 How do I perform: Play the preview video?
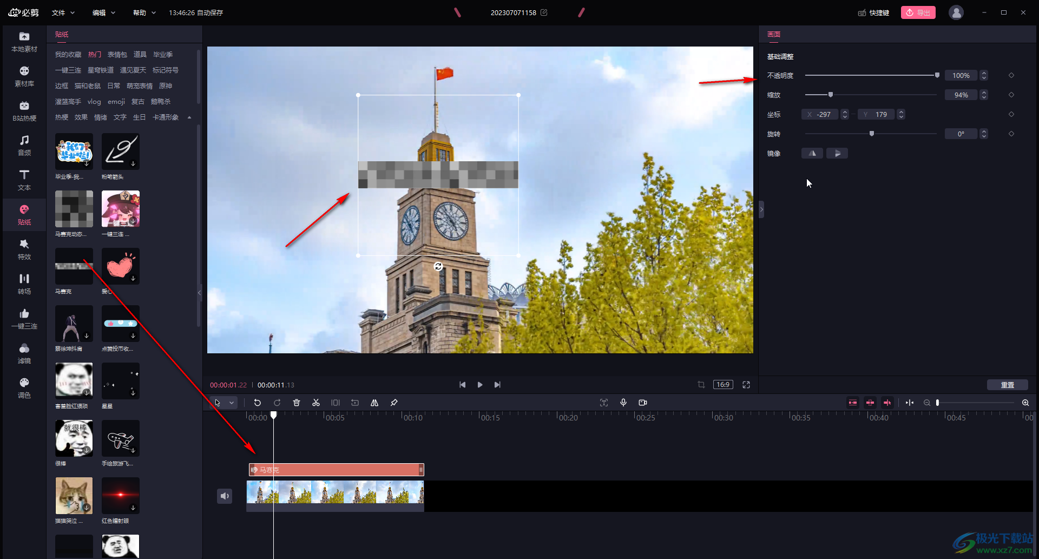[x=480, y=385]
